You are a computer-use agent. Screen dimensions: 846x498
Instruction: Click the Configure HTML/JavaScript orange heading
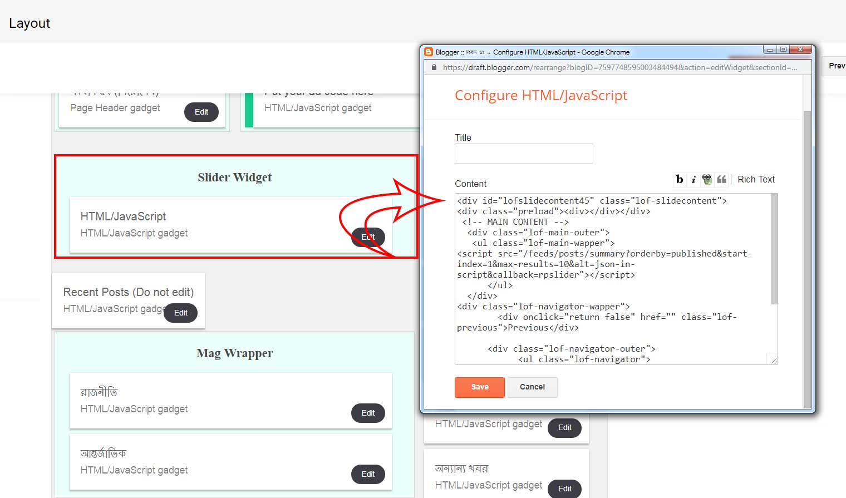coord(541,96)
